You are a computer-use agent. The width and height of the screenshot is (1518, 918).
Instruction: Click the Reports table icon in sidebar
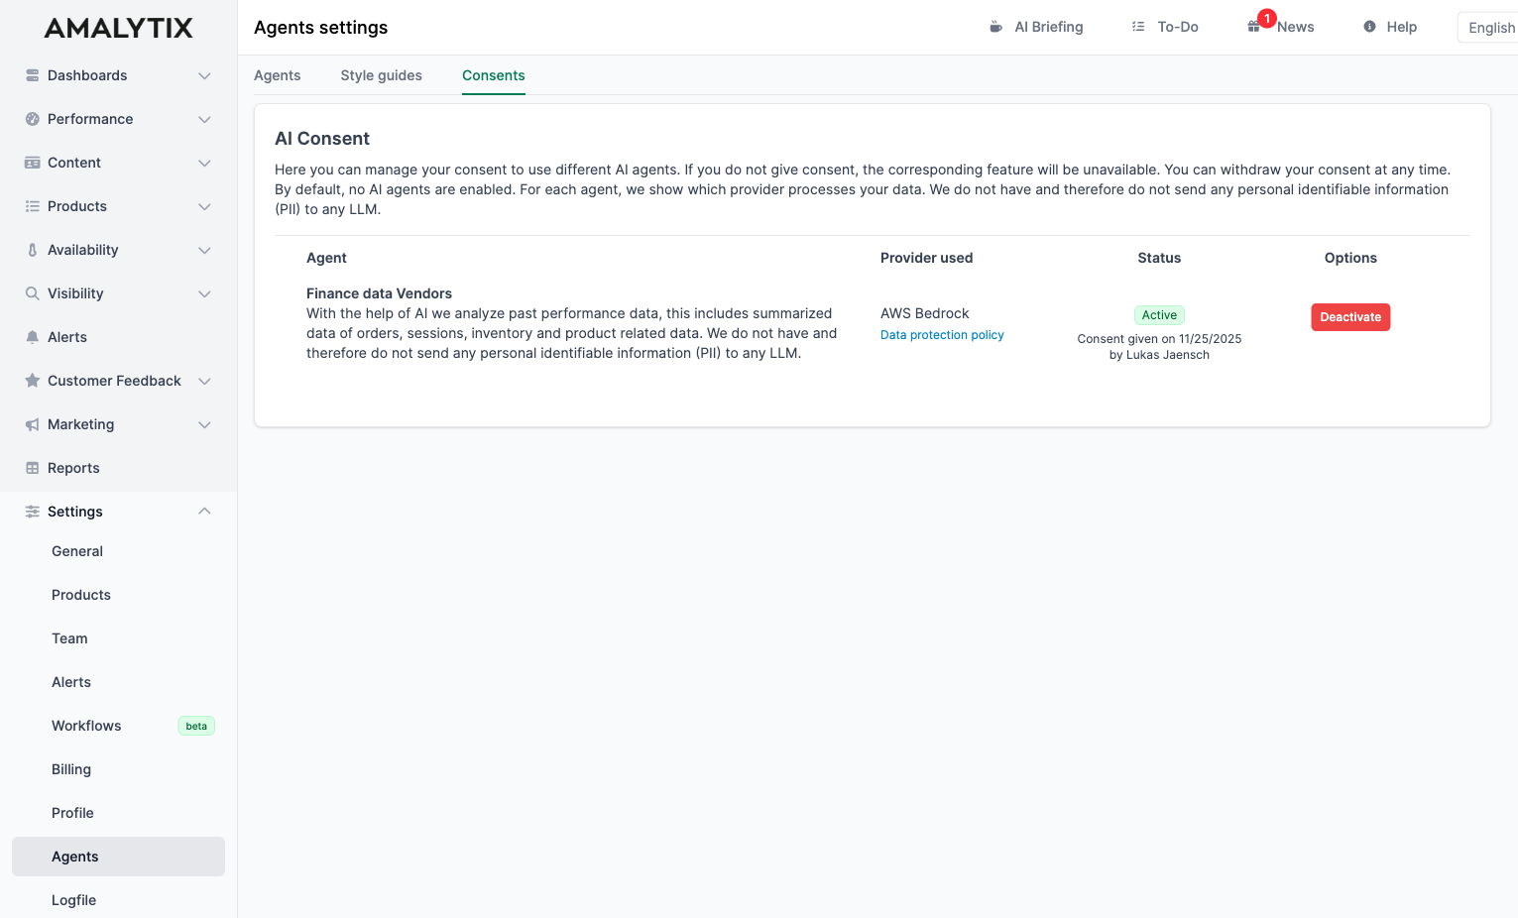33,468
